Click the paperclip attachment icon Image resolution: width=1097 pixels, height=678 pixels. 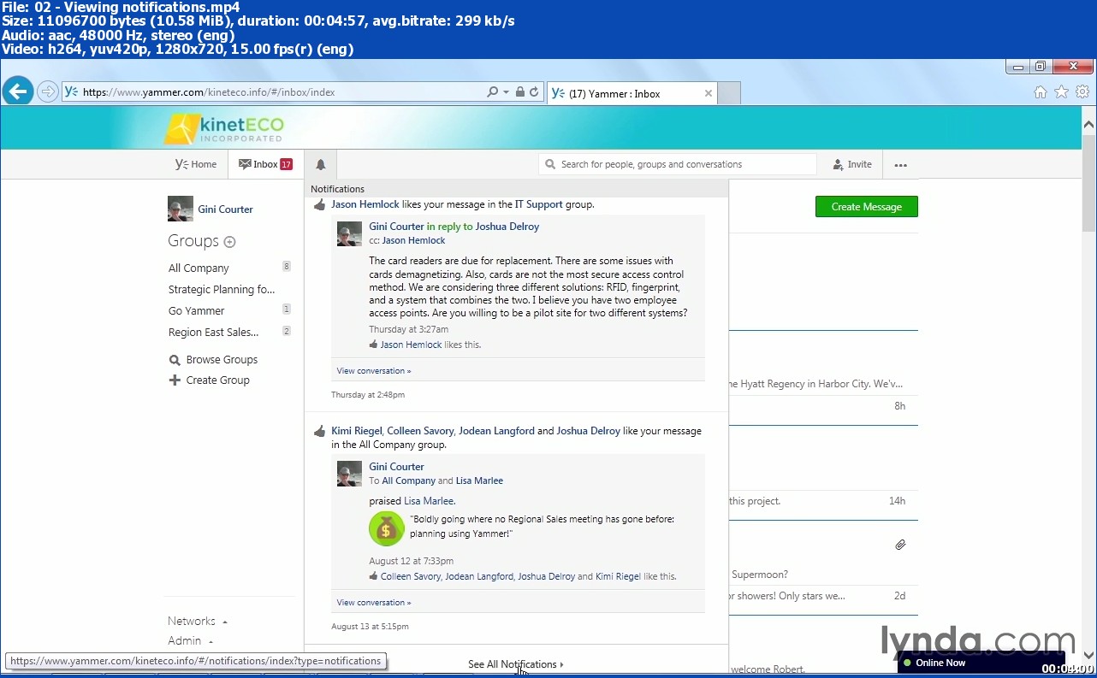point(900,545)
